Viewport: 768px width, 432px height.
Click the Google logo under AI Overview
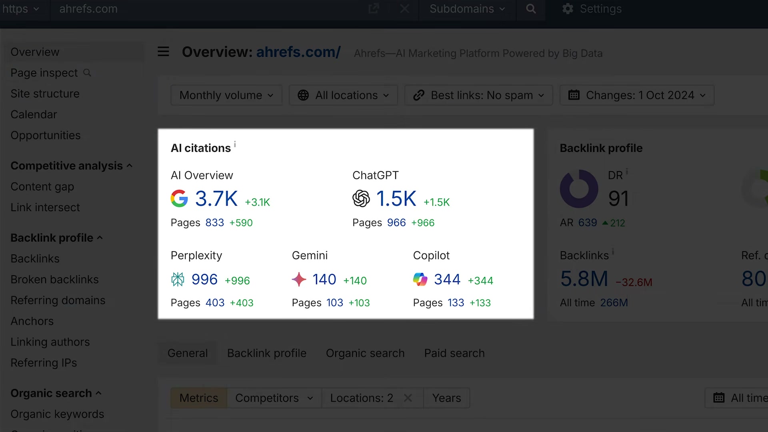tap(179, 198)
